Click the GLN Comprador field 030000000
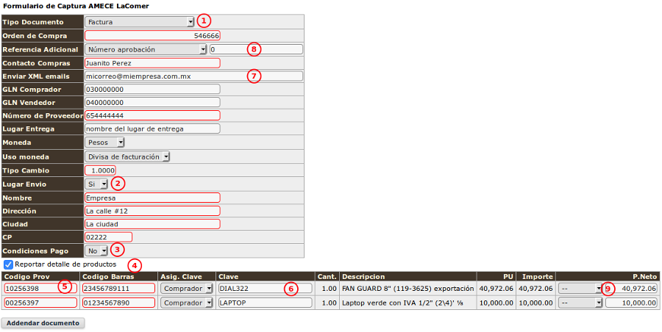The height and width of the screenshot is (332, 662). click(152, 90)
